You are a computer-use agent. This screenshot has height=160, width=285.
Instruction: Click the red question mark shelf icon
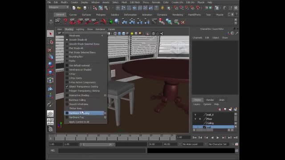(x=65, y=21)
